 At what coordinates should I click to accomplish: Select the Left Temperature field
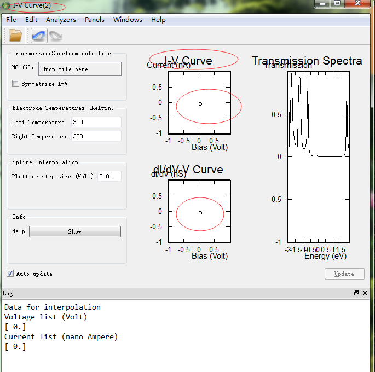click(x=96, y=122)
